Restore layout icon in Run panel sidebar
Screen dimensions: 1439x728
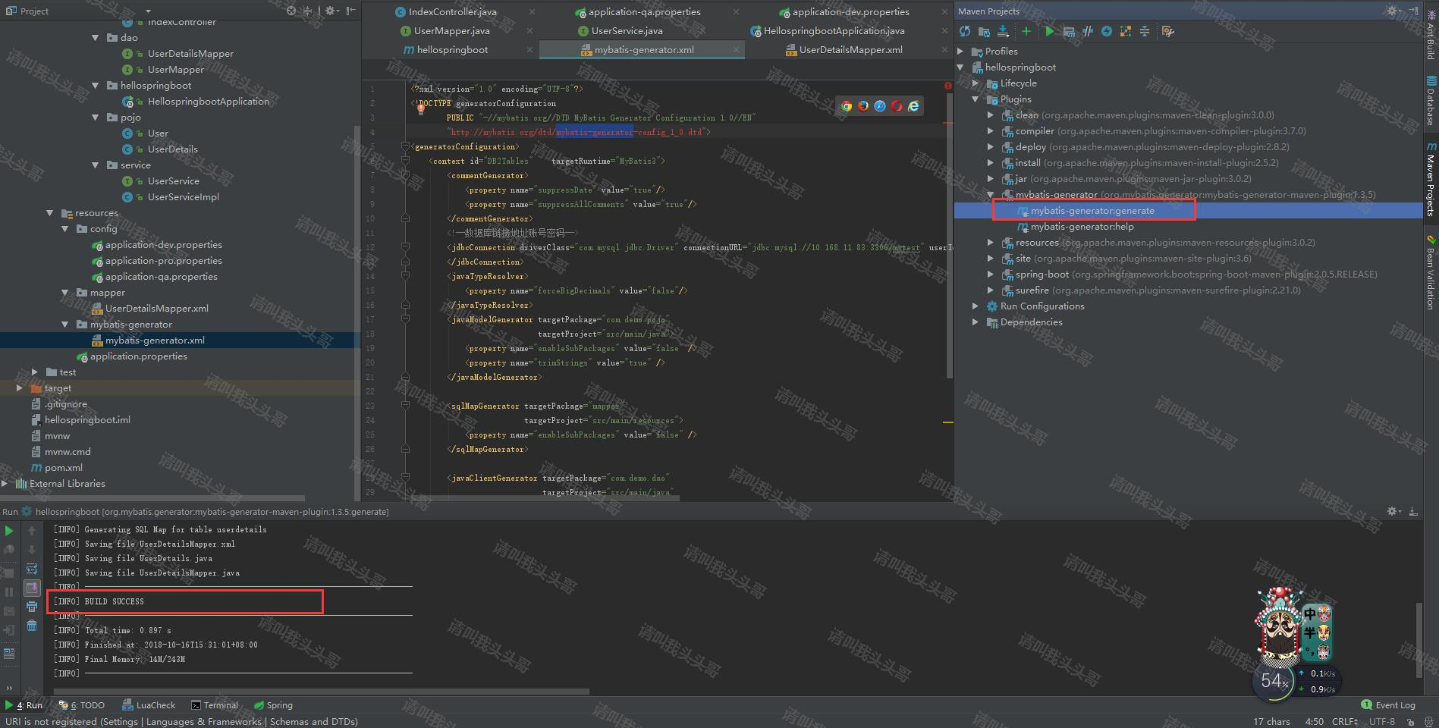click(9, 653)
